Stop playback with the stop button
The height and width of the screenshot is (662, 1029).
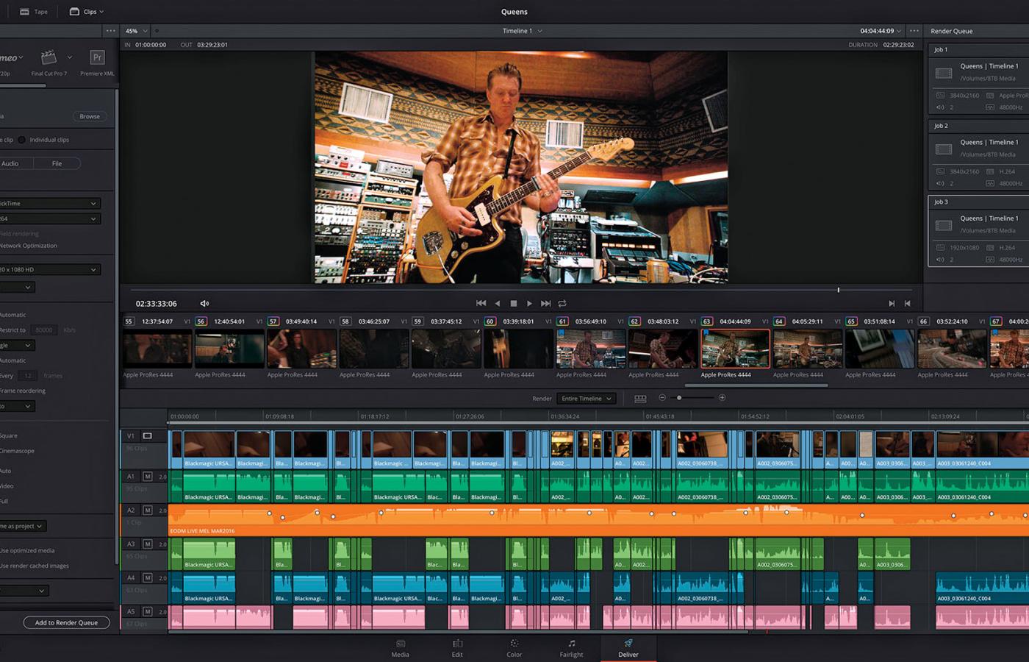[x=513, y=303]
